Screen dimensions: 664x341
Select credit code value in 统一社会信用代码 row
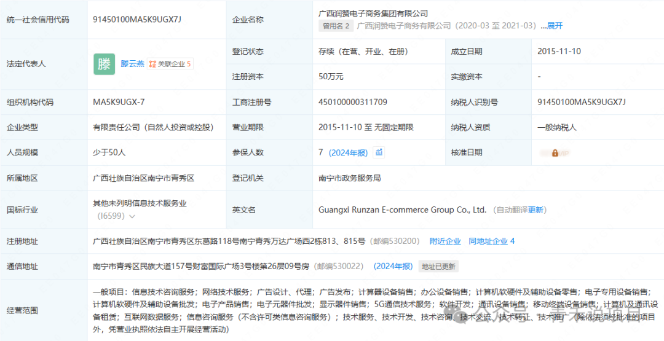coord(137,19)
